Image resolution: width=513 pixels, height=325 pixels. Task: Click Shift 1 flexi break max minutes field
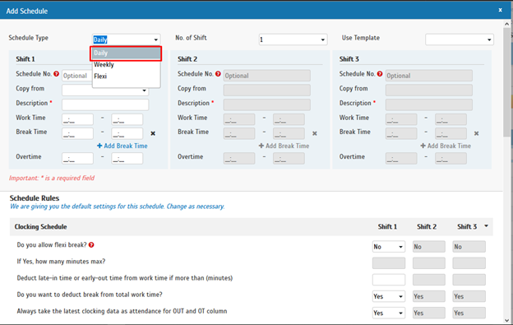tap(389, 263)
